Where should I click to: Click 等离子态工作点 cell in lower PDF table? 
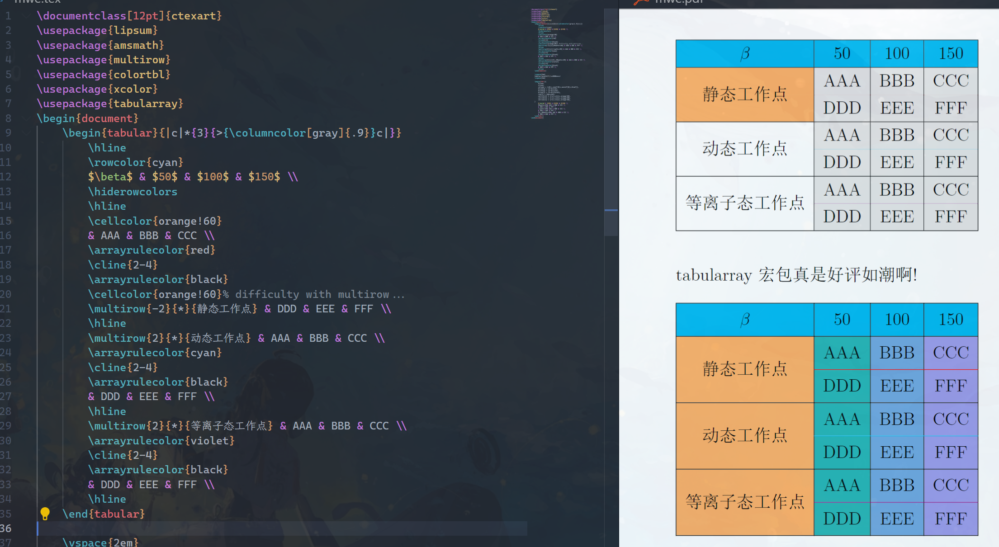tap(745, 502)
